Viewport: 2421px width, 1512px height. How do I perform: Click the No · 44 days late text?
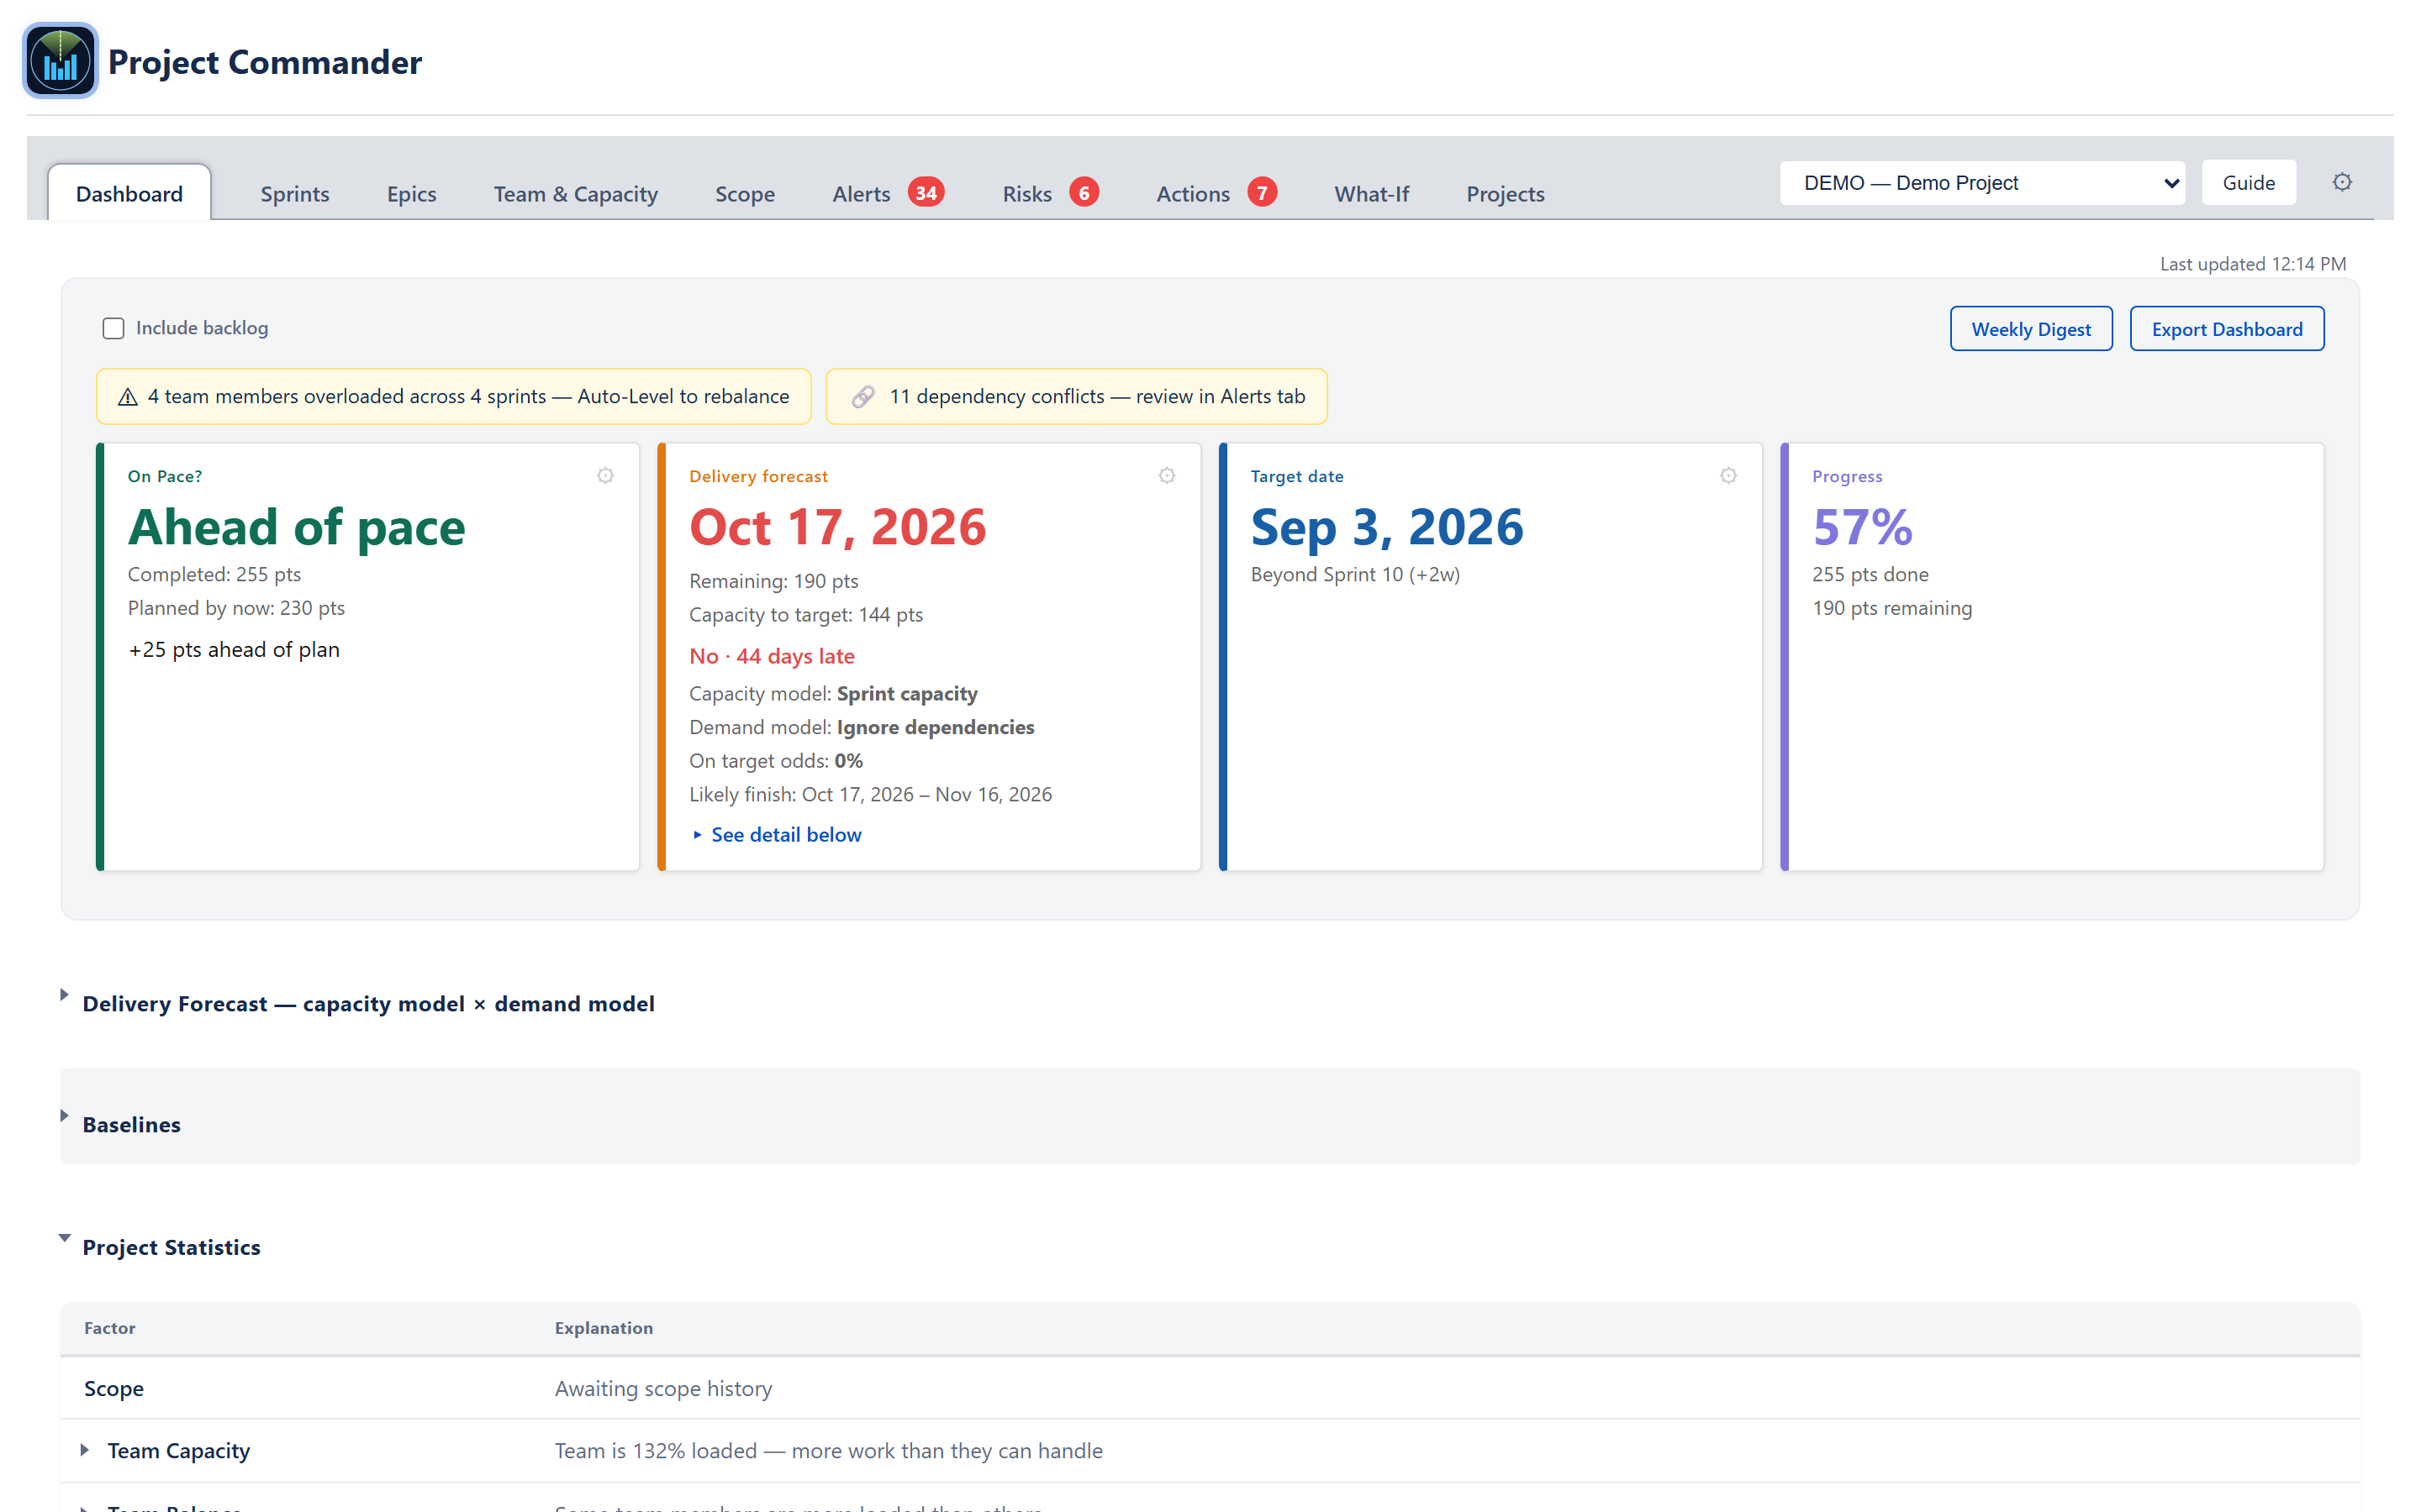click(772, 656)
